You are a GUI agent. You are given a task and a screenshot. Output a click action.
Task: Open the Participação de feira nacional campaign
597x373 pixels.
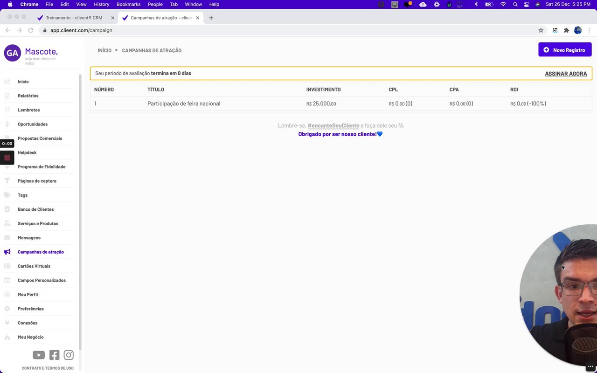[x=184, y=104]
